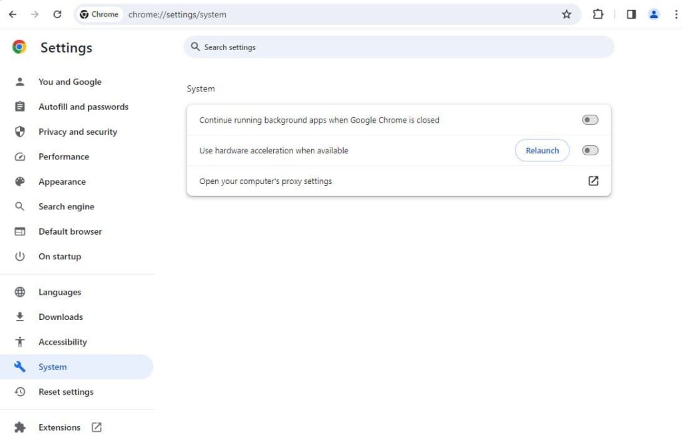The height and width of the screenshot is (436, 682).
Task: Select the Downloads sidebar item
Action: (61, 317)
